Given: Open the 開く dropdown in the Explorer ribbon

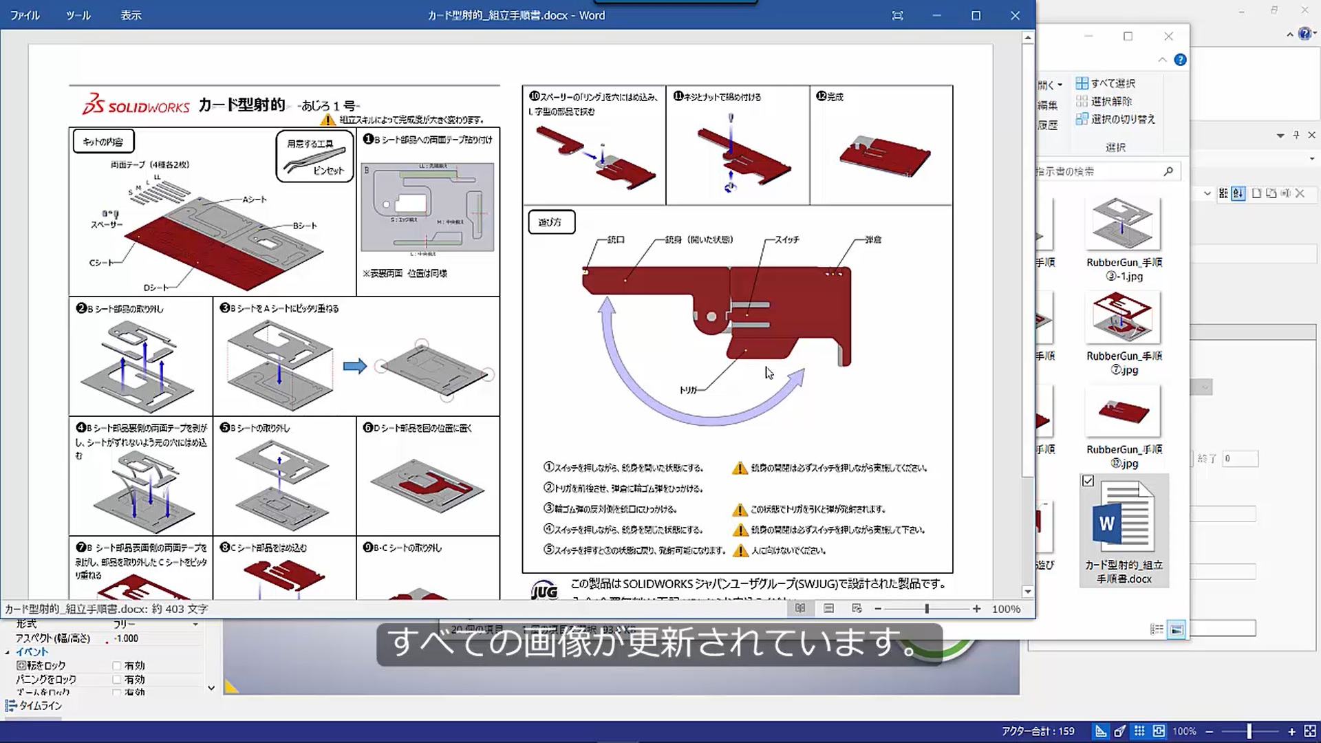Looking at the screenshot, I should pyautogui.click(x=1051, y=85).
